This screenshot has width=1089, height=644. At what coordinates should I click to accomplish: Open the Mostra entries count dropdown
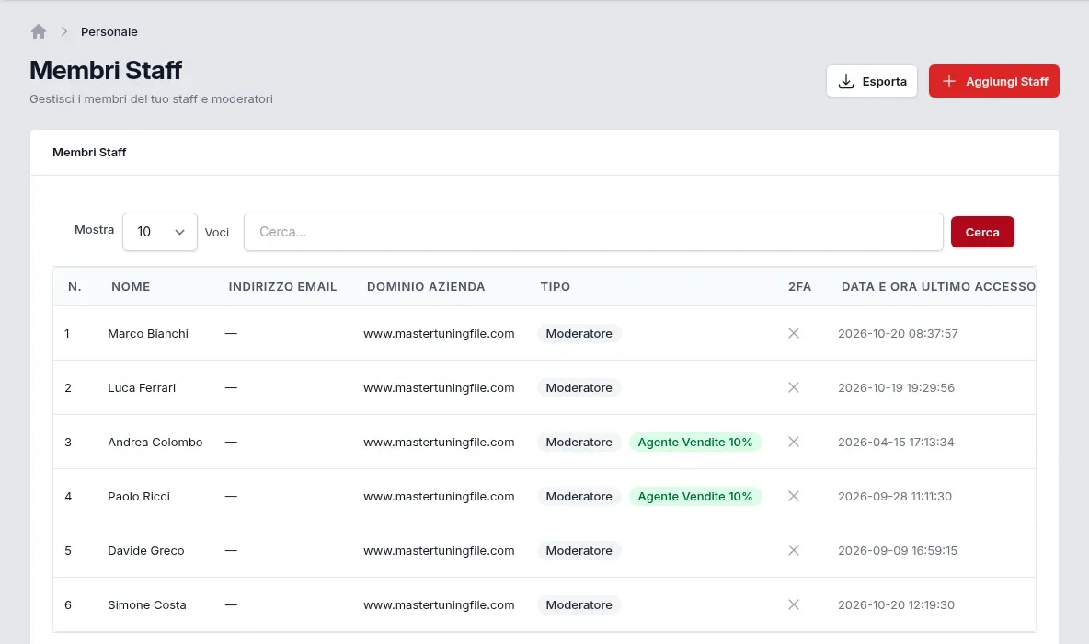[160, 232]
